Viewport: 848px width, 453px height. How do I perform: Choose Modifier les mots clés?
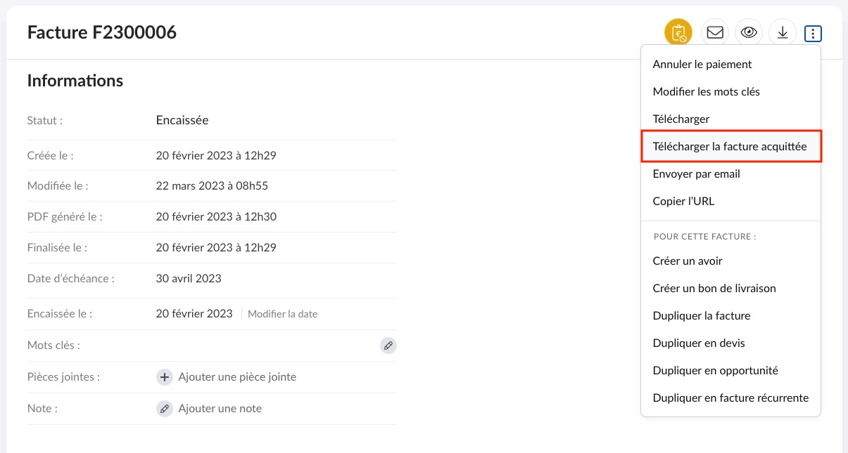[x=706, y=92]
